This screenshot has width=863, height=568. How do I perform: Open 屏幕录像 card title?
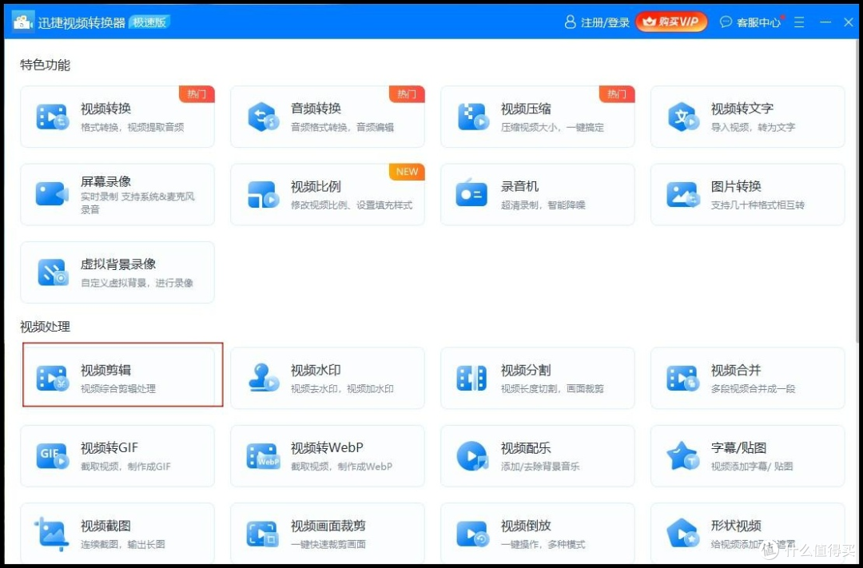click(105, 181)
